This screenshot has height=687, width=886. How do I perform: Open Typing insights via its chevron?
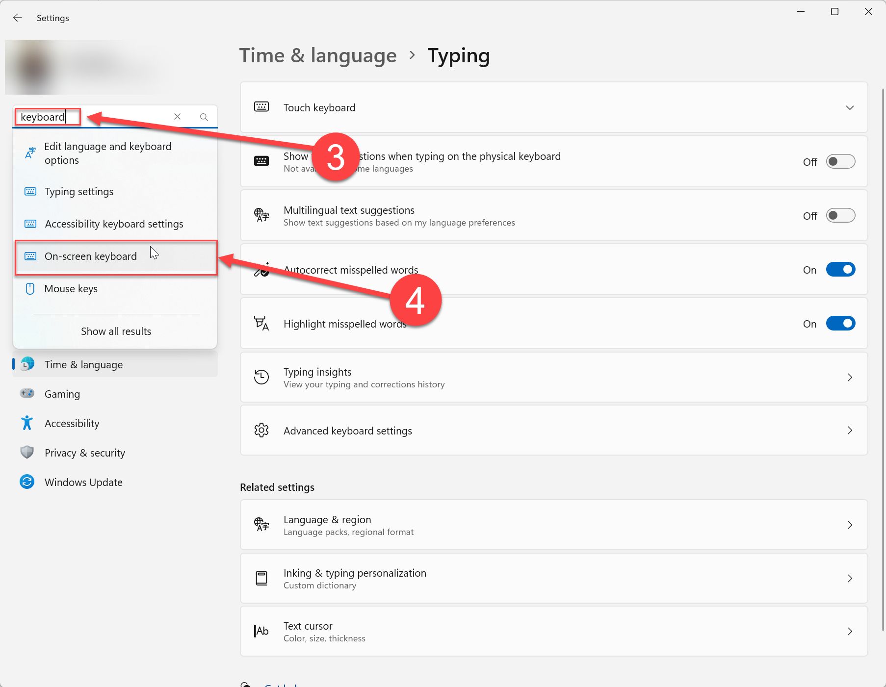850,378
